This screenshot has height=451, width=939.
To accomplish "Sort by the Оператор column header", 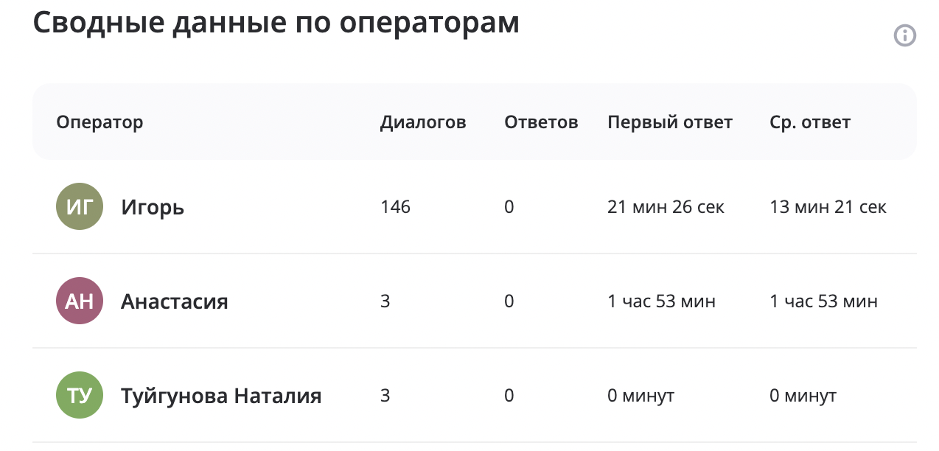I will [100, 122].
